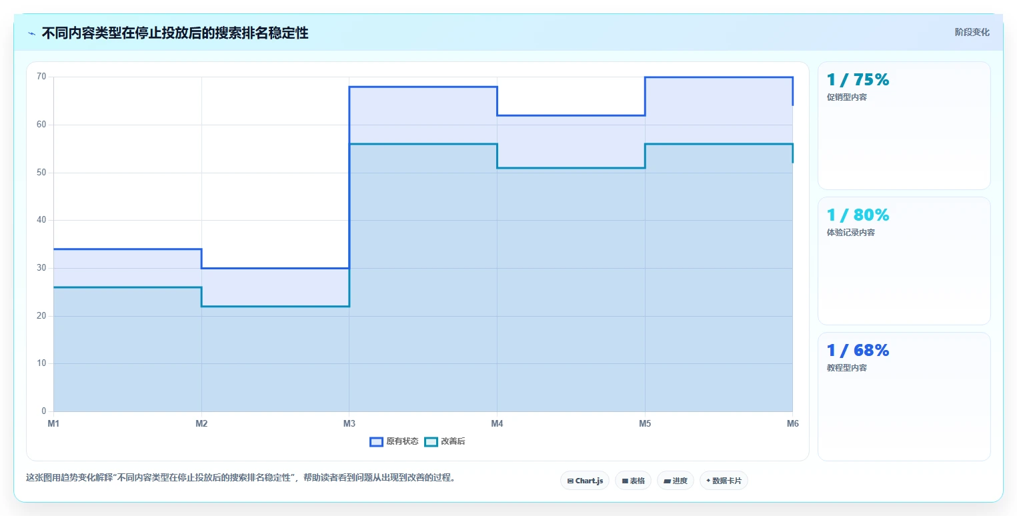Screen dimensions: 1017x516
Task: Click the M6 axis label
Action: point(792,423)
